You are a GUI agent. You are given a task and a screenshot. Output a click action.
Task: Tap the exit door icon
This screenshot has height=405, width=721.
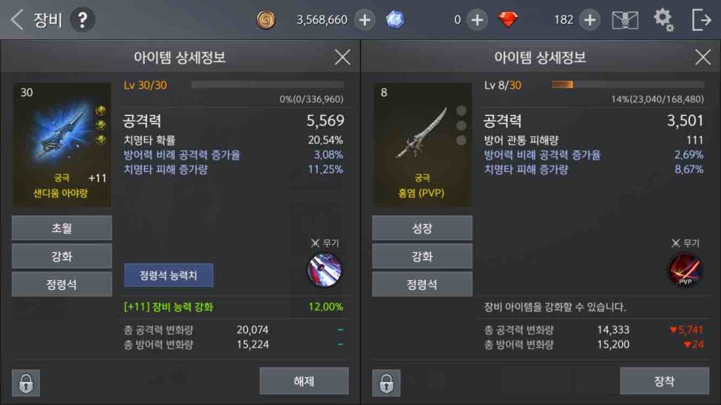(701, 20)
